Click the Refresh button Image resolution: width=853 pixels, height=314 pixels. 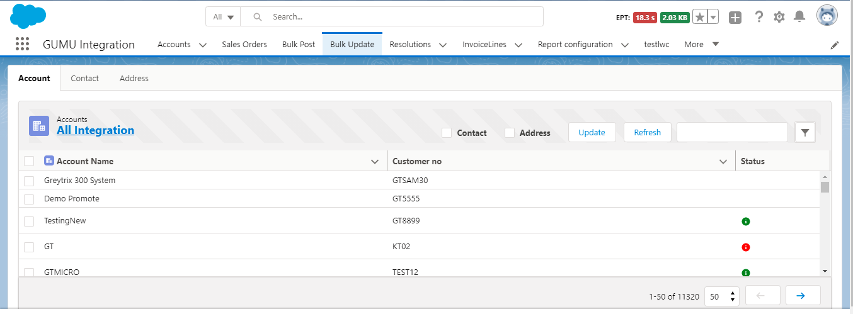tap(648, 132)
